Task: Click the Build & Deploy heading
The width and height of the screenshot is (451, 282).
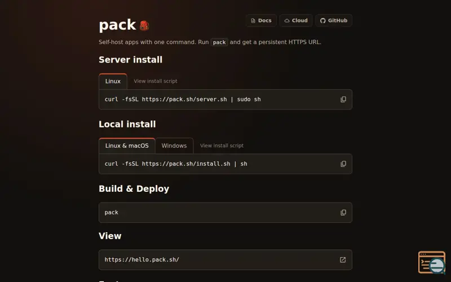Action: click(134, 189)
